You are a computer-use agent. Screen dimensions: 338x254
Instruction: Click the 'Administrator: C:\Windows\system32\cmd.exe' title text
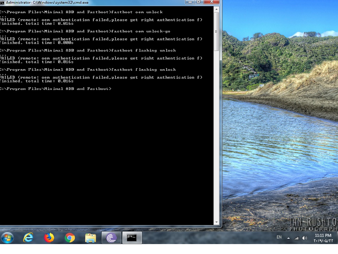(47, 3)
